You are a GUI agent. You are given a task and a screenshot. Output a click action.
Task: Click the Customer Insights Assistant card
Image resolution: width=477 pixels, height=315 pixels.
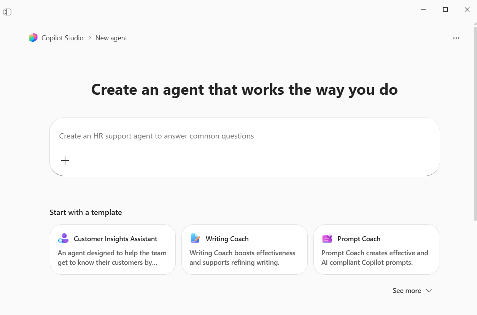click(113, 249)
